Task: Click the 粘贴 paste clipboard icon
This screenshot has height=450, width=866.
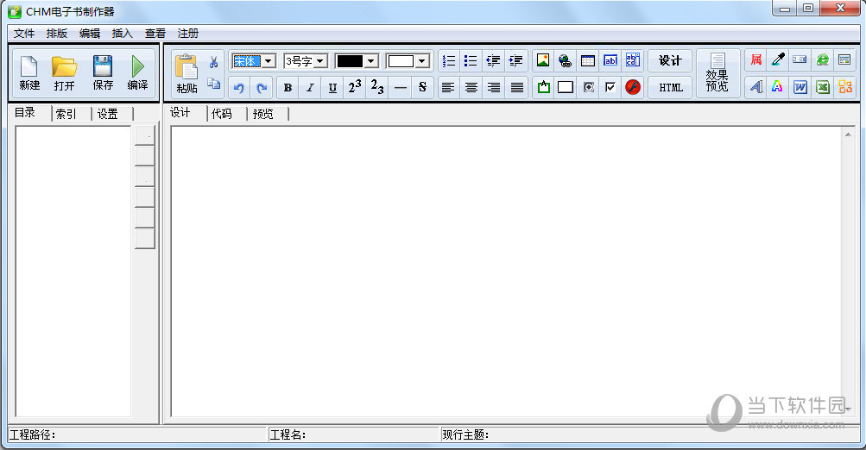Action: tap(186, 74)
